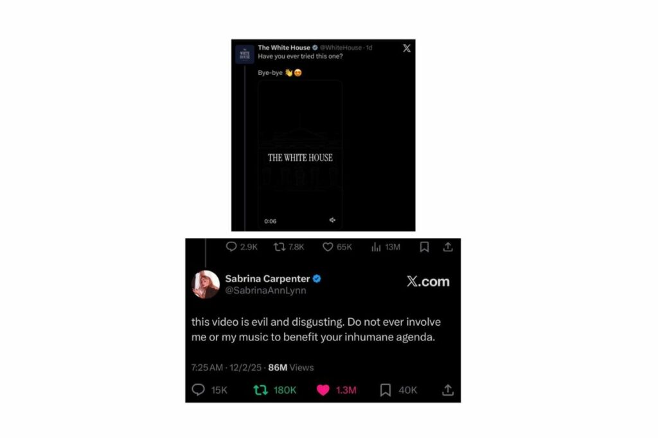658x438 pixels.
Task: Click the reply bubble showing 15K
Action: (198, 390)
